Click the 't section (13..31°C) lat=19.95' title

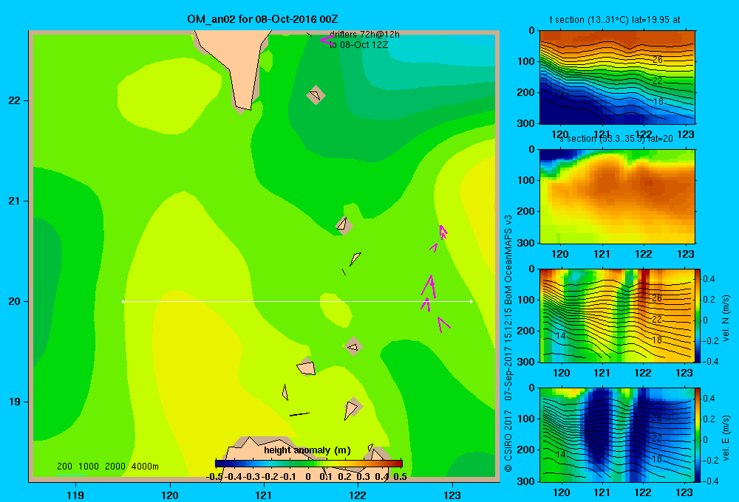(615, 20)
